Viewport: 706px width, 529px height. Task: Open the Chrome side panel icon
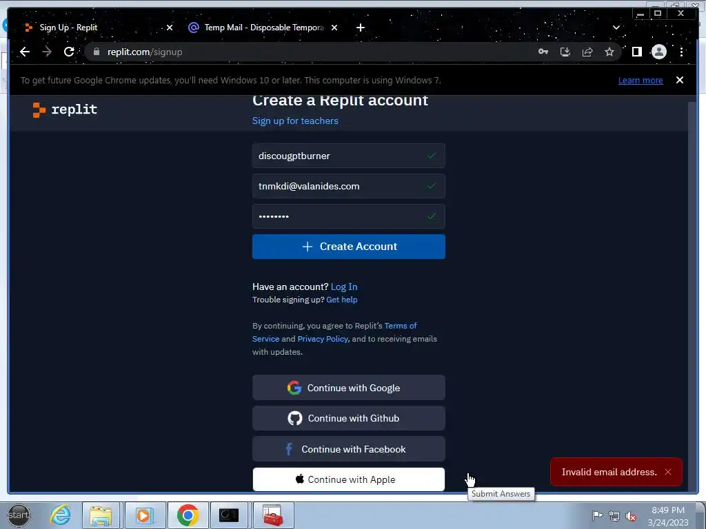coord(636,52)
